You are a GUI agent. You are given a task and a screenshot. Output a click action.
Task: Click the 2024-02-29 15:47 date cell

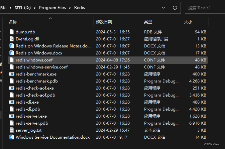113,130
